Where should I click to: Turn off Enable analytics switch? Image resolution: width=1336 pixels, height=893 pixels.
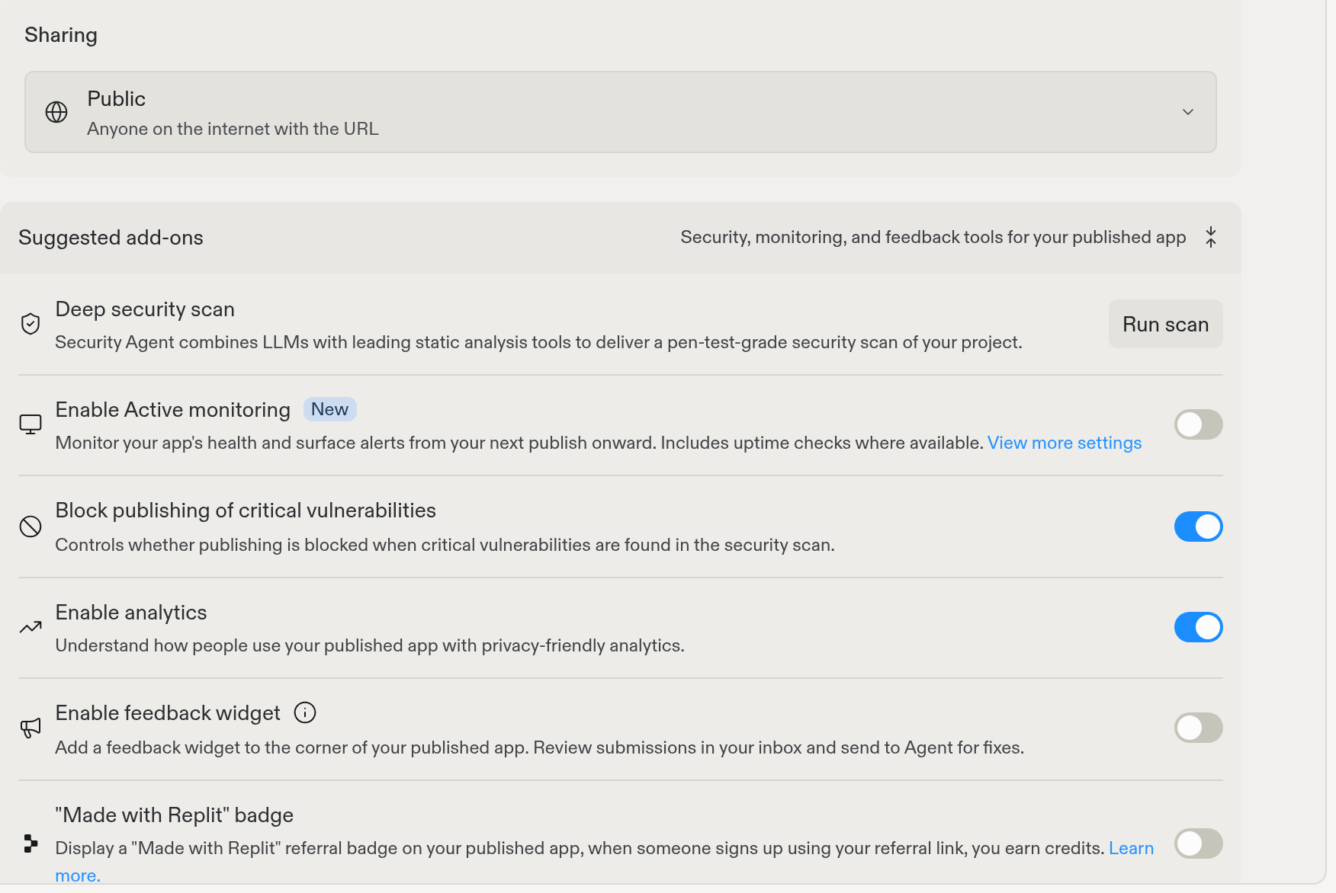(1199, 627)
